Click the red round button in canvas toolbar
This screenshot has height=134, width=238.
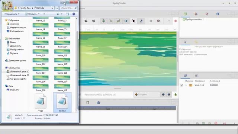point(176,21)
